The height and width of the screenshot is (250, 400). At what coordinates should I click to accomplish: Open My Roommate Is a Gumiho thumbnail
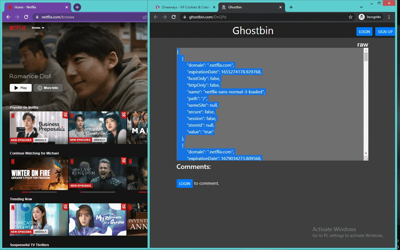(97, 219)
